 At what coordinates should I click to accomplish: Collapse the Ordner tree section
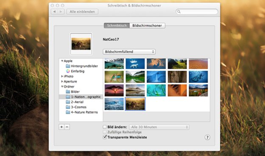(x=62, y=86)
